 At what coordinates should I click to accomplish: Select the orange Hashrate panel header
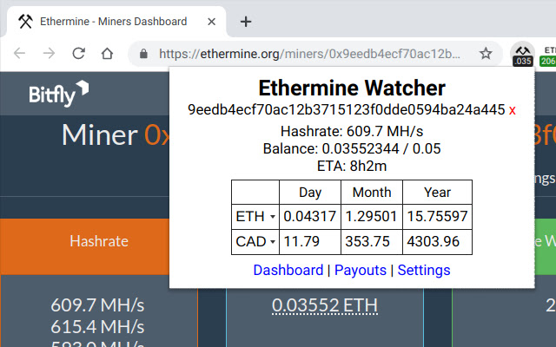click(85, 246)
